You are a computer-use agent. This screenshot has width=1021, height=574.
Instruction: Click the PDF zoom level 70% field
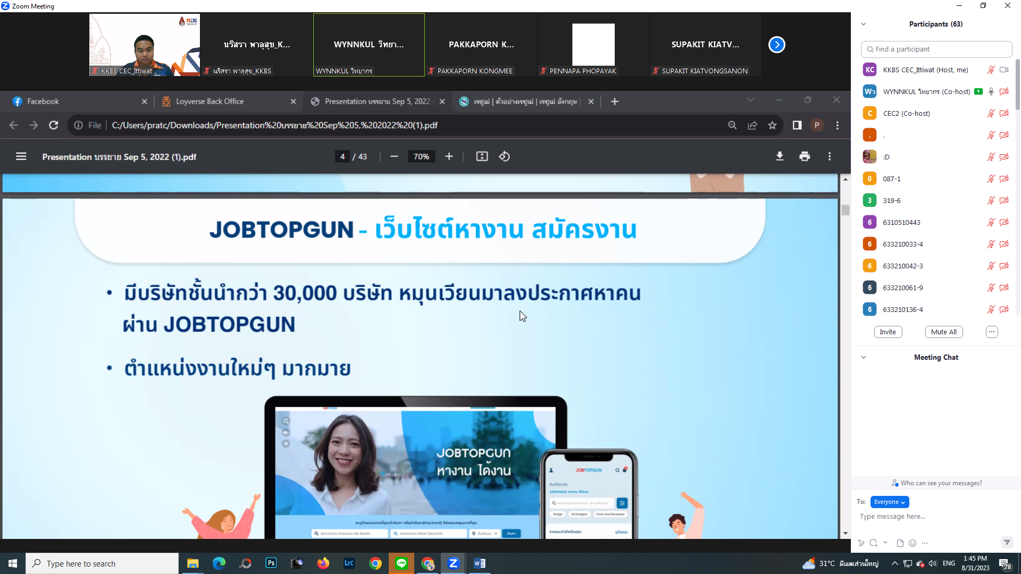click(x=421, y=156)
